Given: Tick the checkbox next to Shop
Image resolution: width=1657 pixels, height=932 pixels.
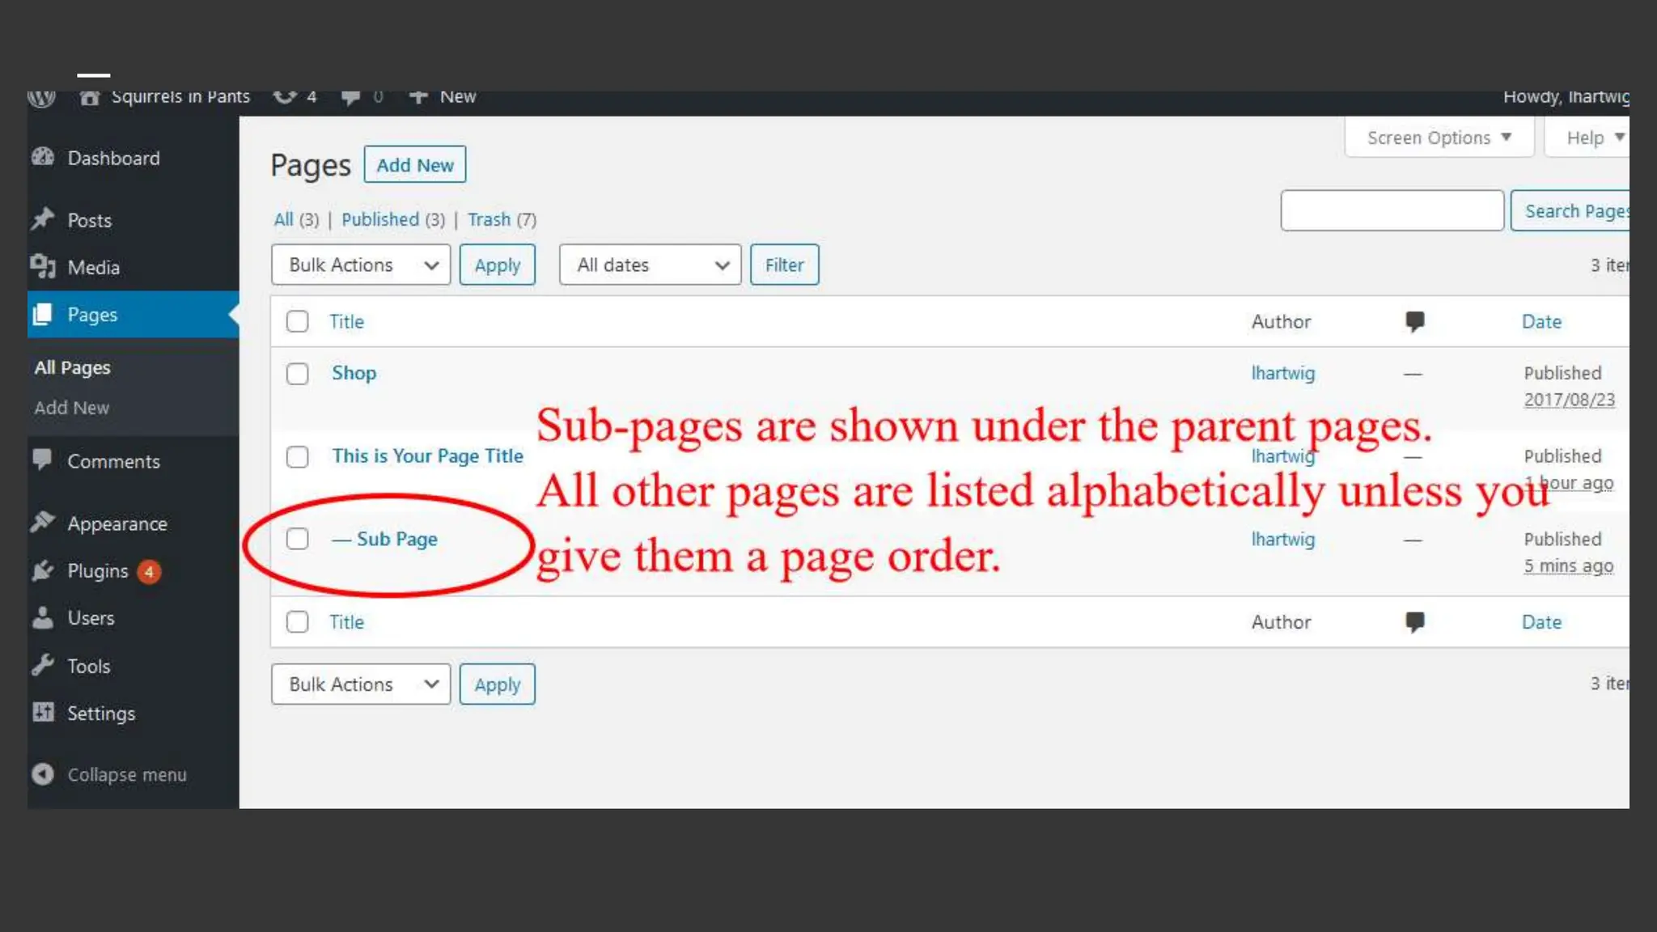Looking at the screenshot, I should point(297,374).
